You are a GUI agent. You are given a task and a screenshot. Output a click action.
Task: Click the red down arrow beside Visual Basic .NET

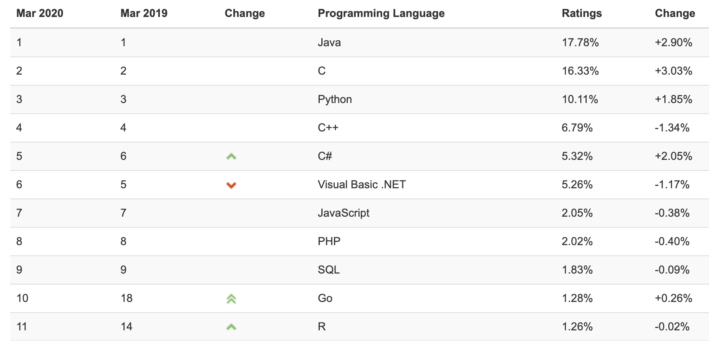pos(231,185)
